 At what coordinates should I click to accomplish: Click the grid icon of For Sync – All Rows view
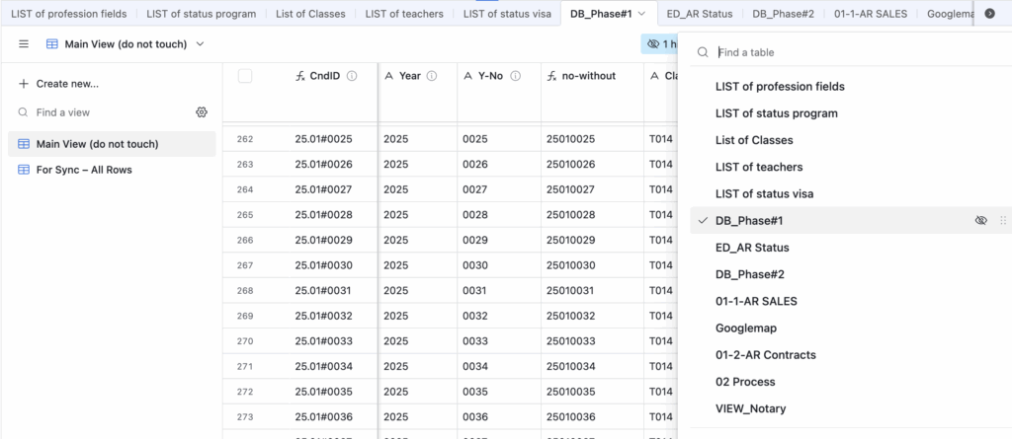tap(24, 170)
